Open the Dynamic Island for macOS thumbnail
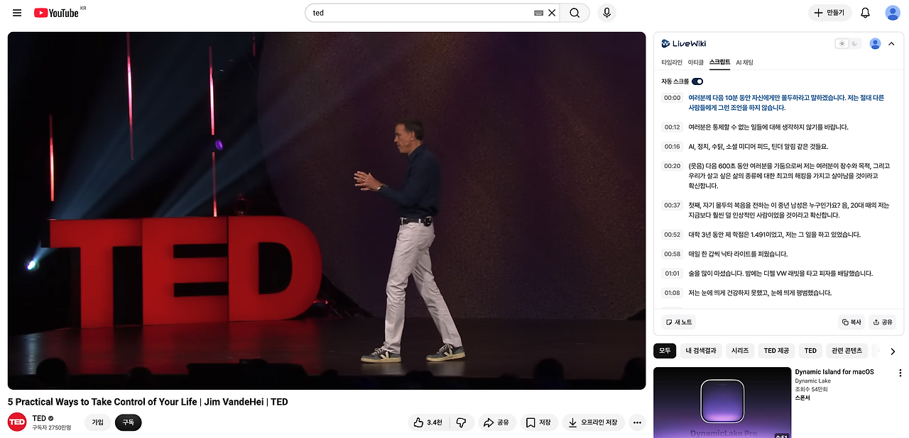The image size is (909, 438). (722, 403)
